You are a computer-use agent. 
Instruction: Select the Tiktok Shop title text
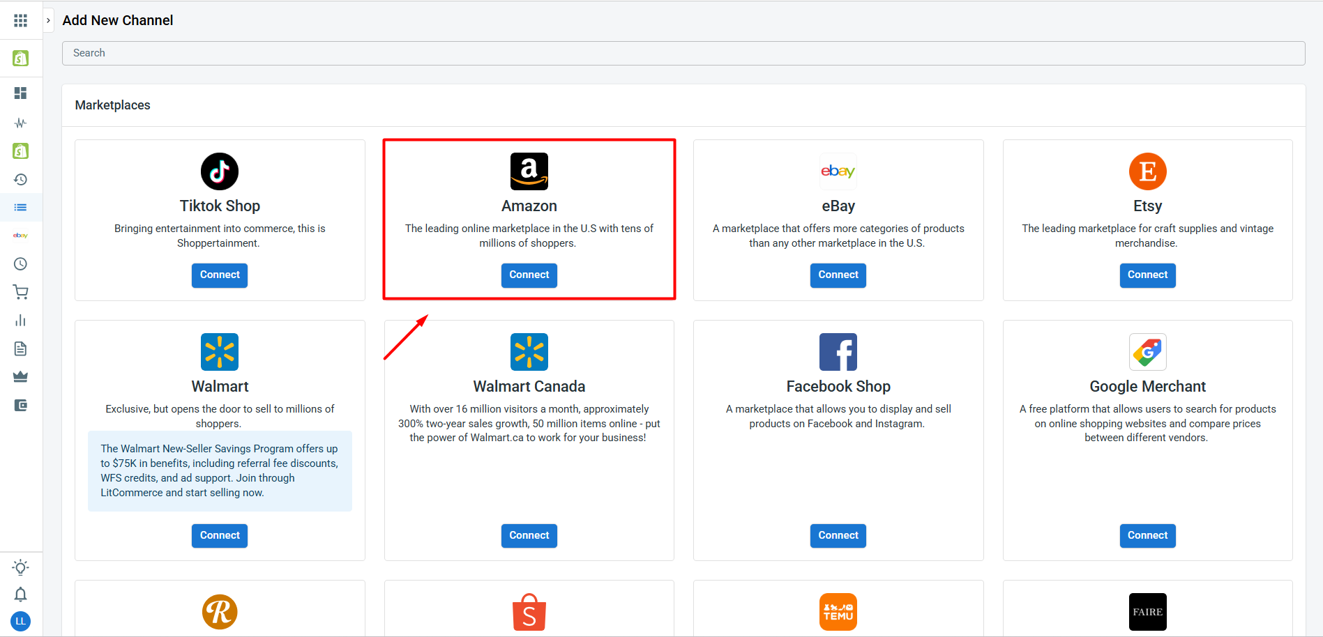click(220, 206)
